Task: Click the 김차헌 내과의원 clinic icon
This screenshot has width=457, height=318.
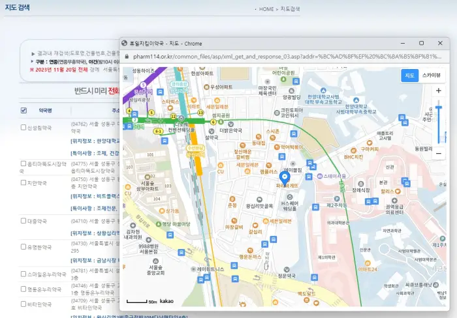Action: click(x=133, y=225)
